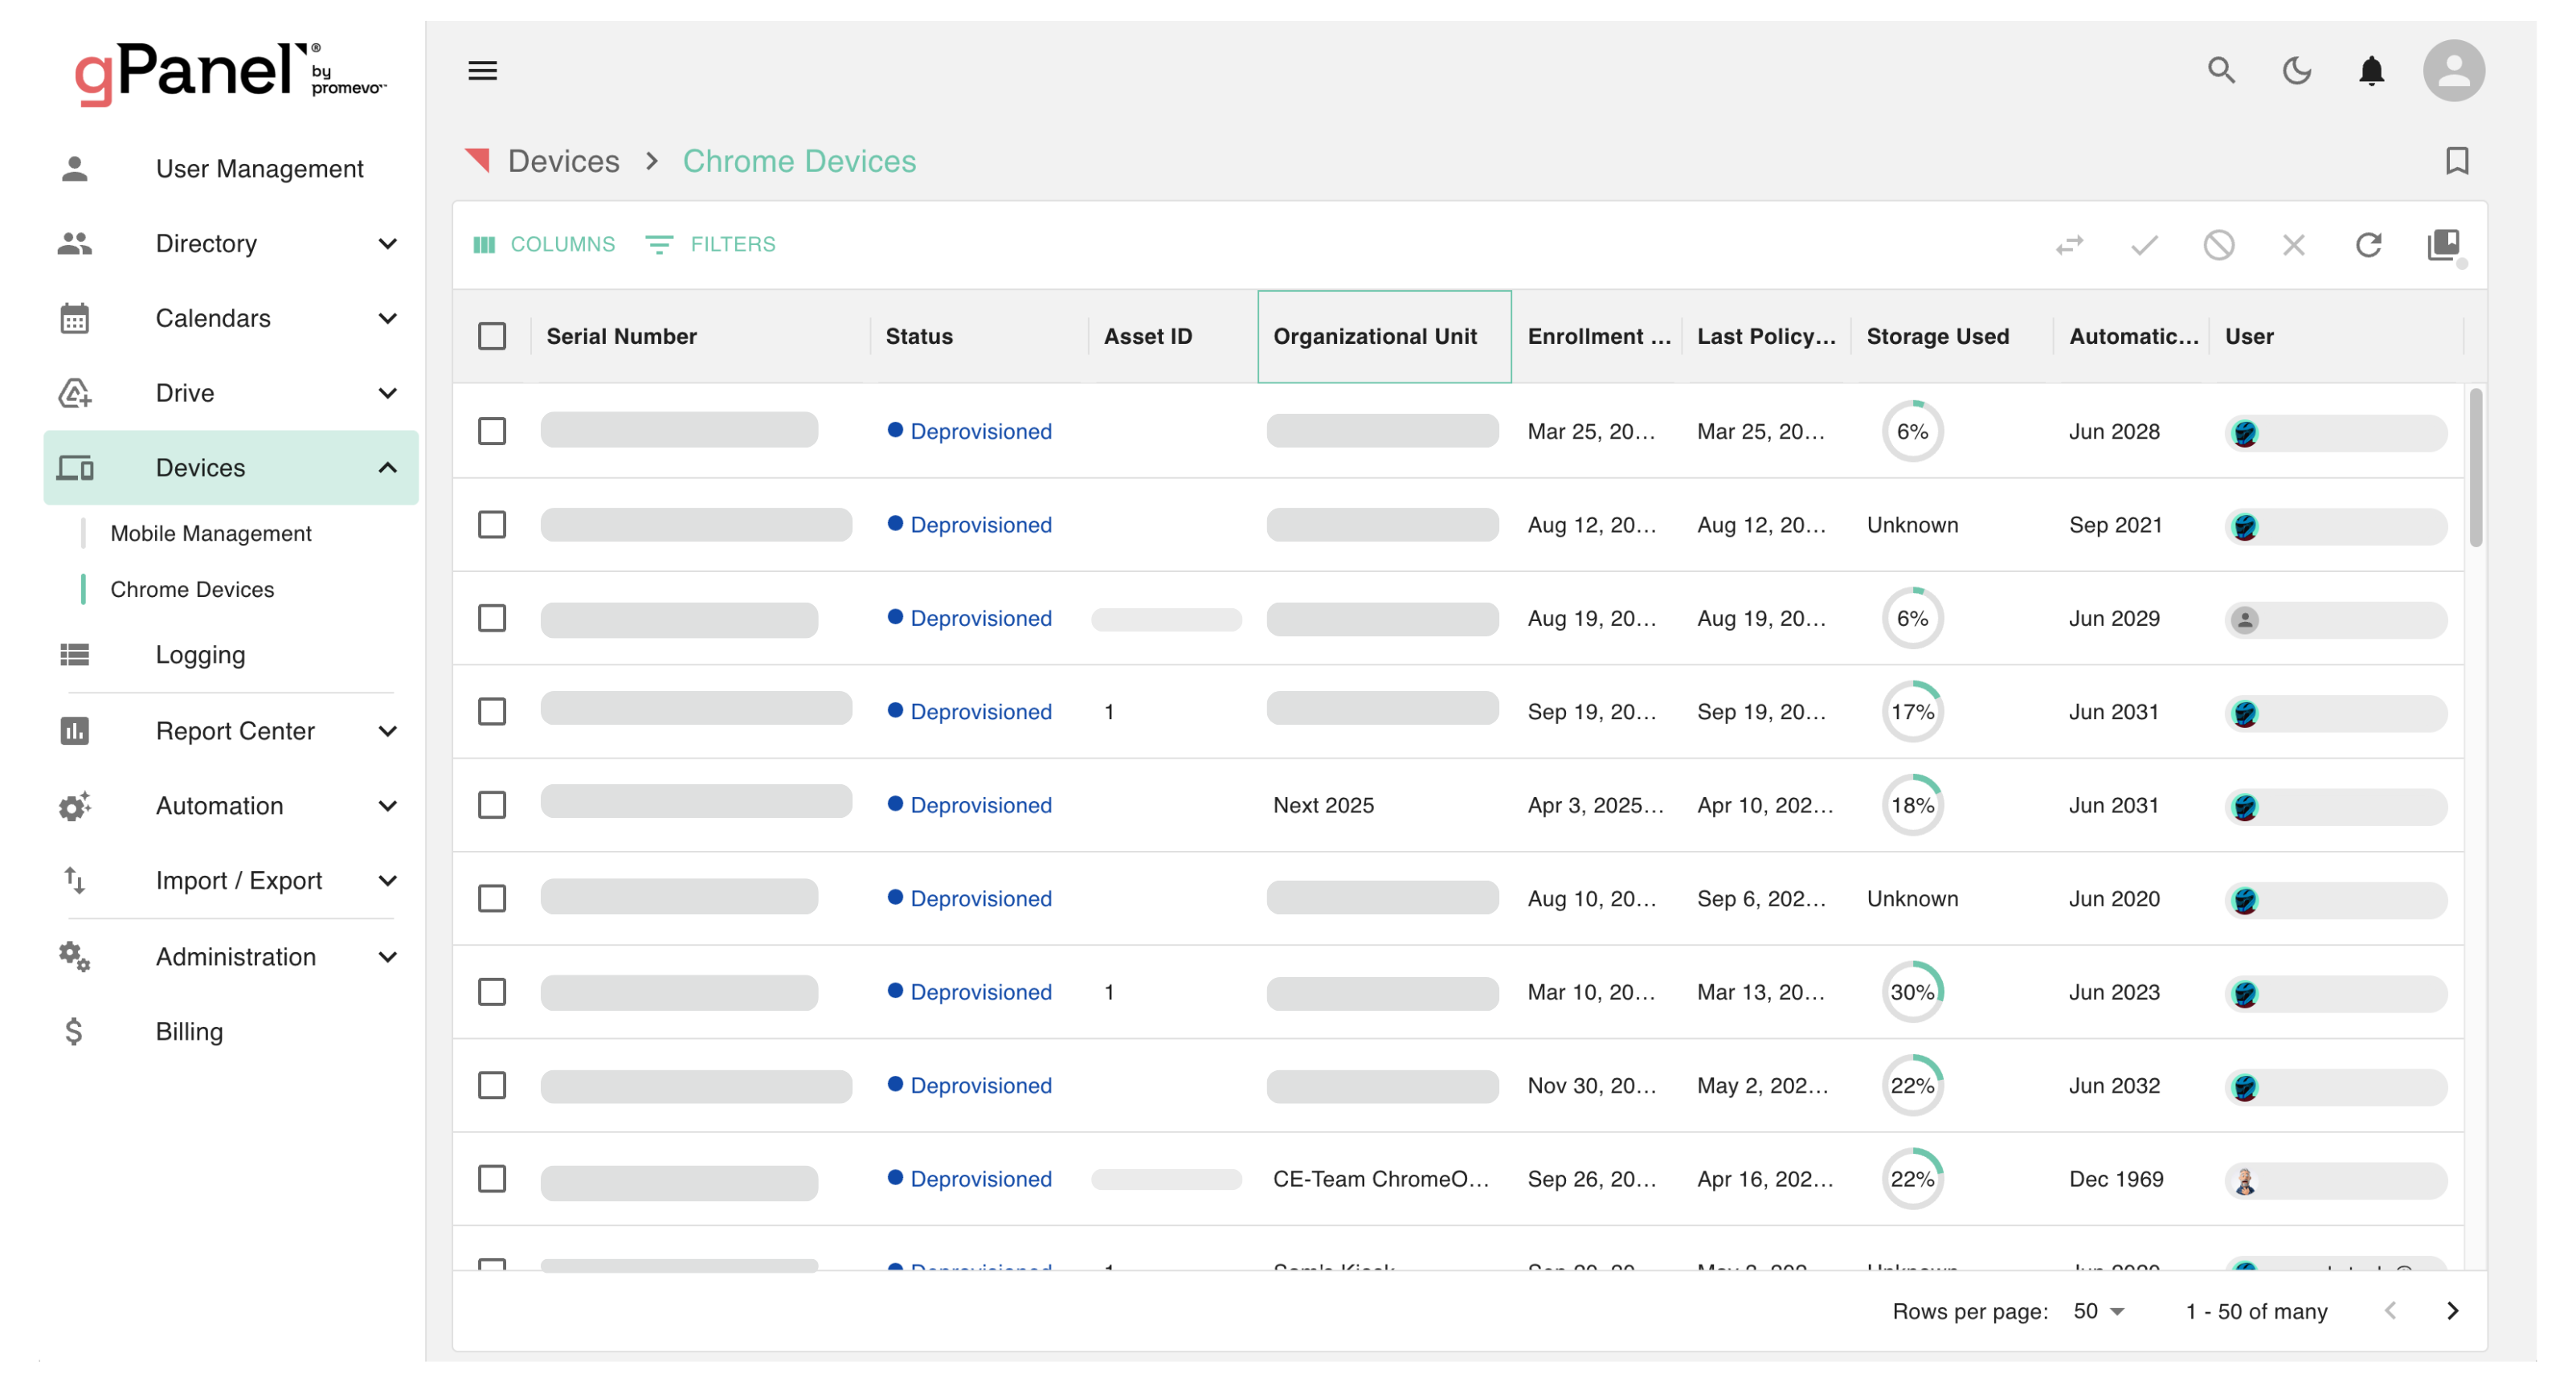2576x1382 pixels.
Task: Refresh the Chrome devices table
Action: 2368,245
